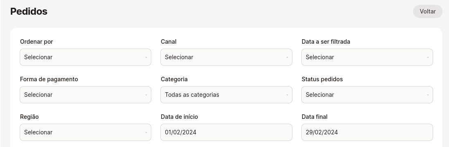Open the Canal select field
449x147 pixels.
[226, 57]
